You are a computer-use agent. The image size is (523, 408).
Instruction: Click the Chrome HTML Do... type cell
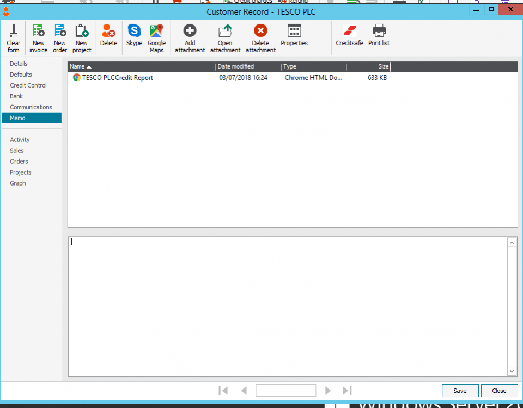[x=313, y=78]
